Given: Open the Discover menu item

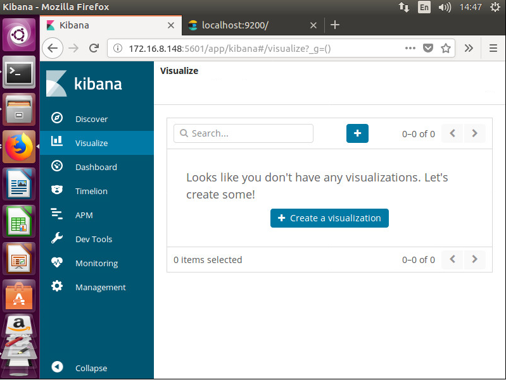Looking at the screenshot, I should (97, 119).
